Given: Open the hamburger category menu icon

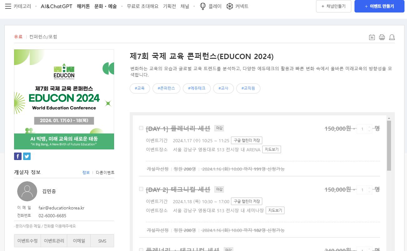Looking at the screenshot, I should pyautogui.click(x=8, y=6).
